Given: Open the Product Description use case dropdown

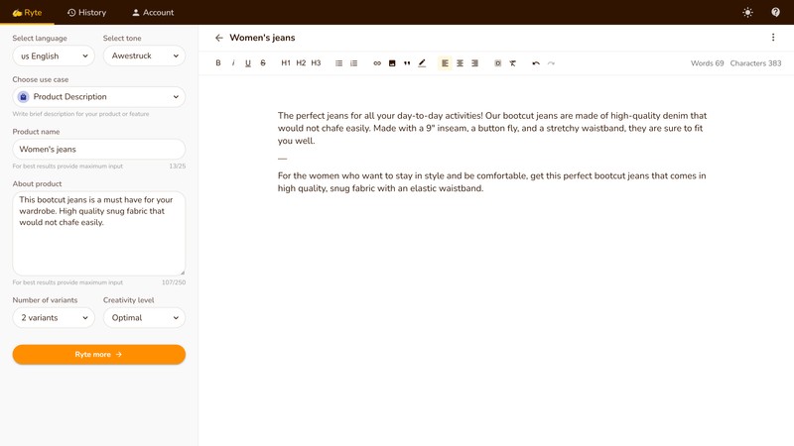Looking at the screenshot, I should pyautogui.click(x=99, y=97).
